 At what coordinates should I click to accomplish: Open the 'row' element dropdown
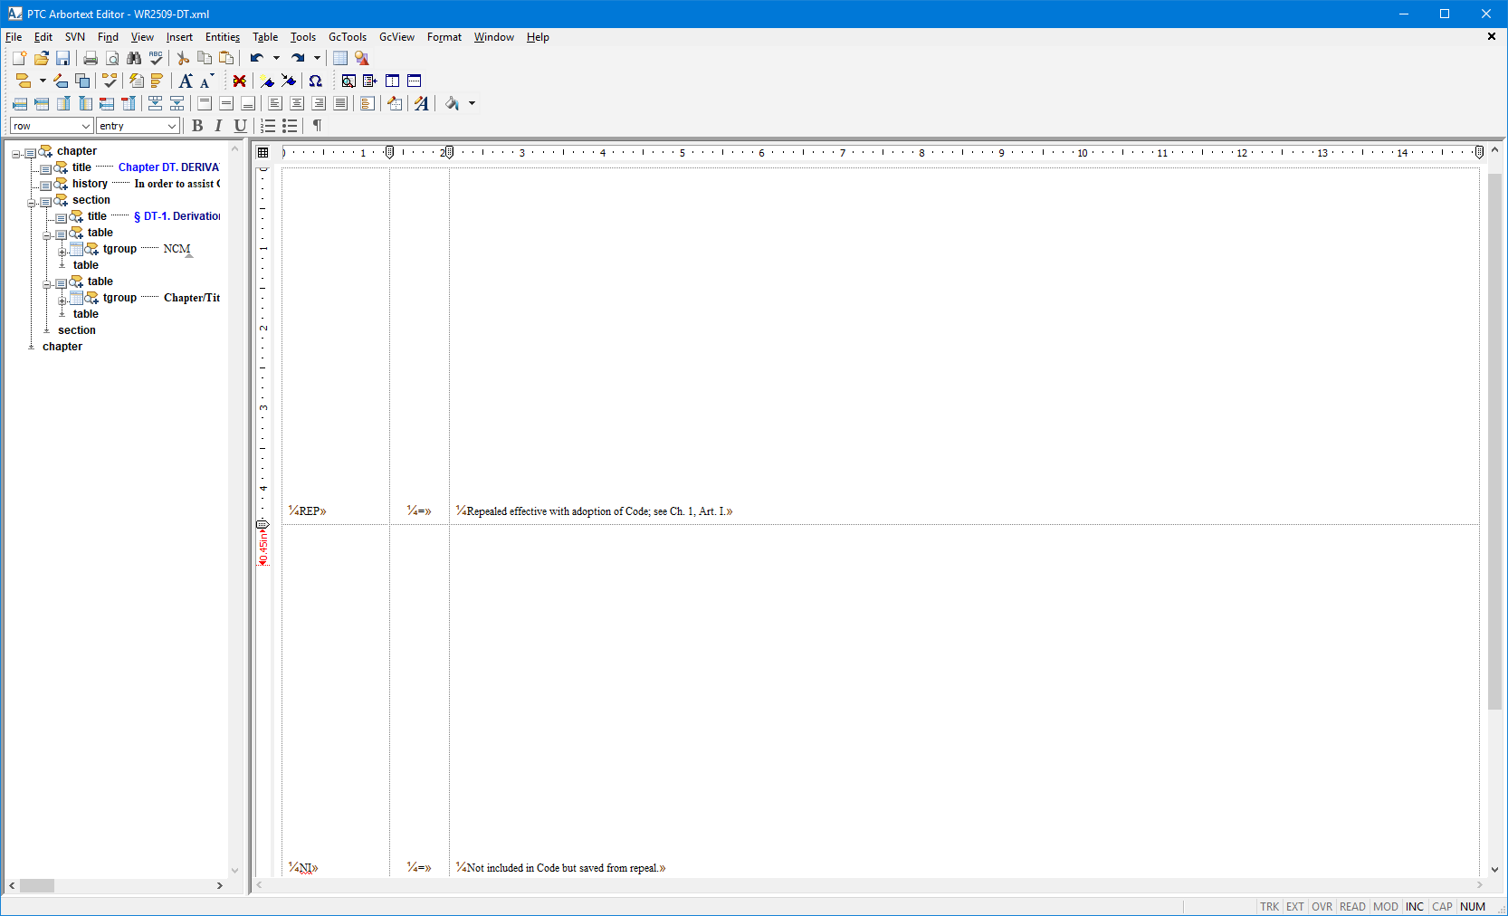pos(86,126)
